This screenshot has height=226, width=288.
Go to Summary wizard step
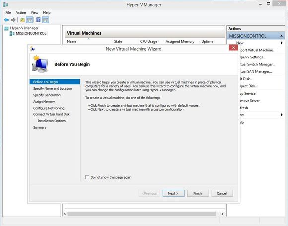[x=40, y=127]
